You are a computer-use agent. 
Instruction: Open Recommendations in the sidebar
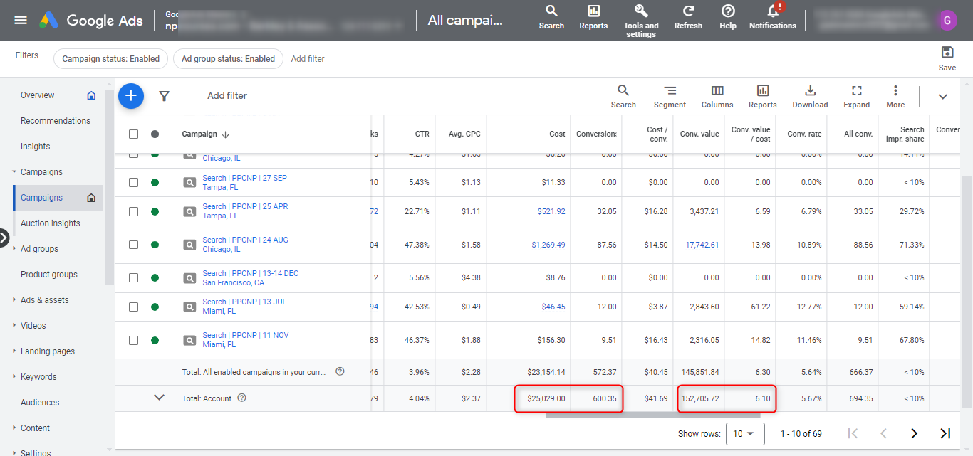point(56,121)
